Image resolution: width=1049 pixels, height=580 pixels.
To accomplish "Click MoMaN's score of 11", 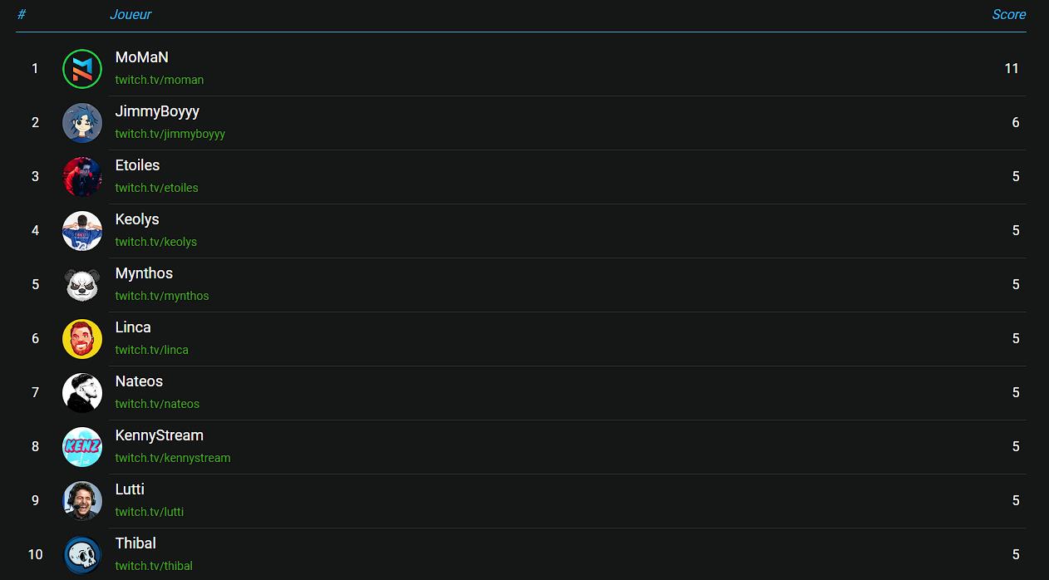I will coord(1011,69).
